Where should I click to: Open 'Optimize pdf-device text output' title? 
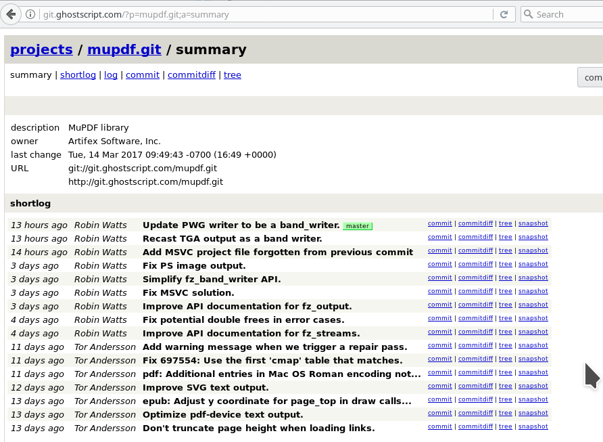pyautogui.click(x=222, y=415)
